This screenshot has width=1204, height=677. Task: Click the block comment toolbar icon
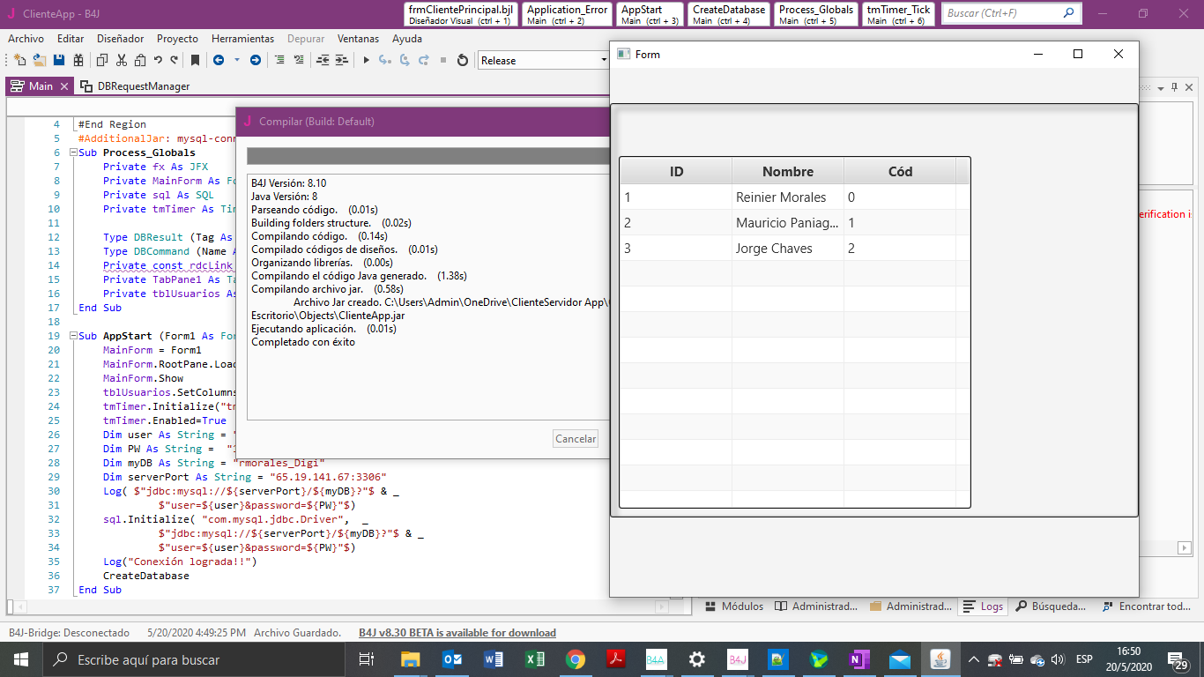click(279, 60)
